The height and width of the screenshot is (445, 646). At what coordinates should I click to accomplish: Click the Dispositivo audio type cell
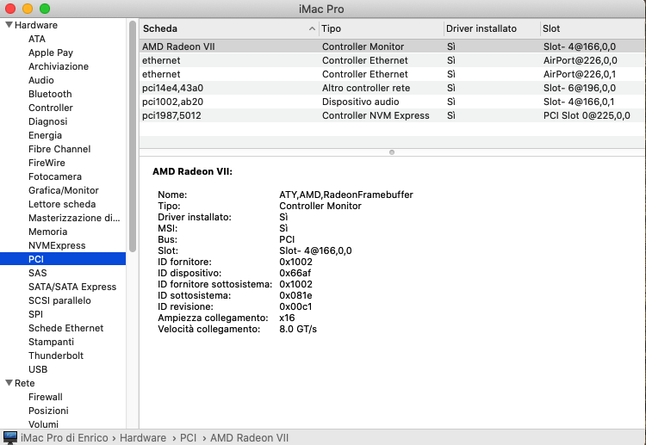360,102
